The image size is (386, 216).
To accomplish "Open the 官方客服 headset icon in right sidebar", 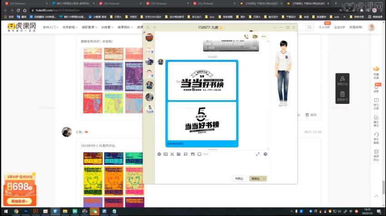I will 376,138.
